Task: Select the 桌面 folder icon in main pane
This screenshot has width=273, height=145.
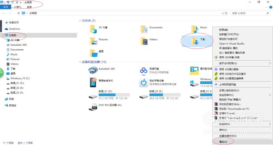Action: tap(93, 53)
